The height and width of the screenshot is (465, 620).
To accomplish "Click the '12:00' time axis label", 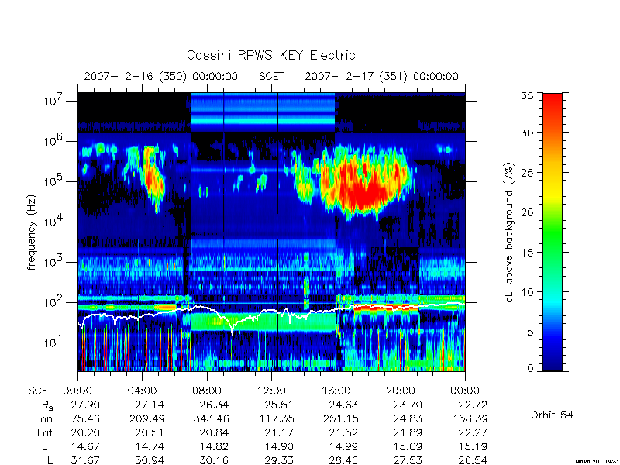I will [x=271, y=391].
